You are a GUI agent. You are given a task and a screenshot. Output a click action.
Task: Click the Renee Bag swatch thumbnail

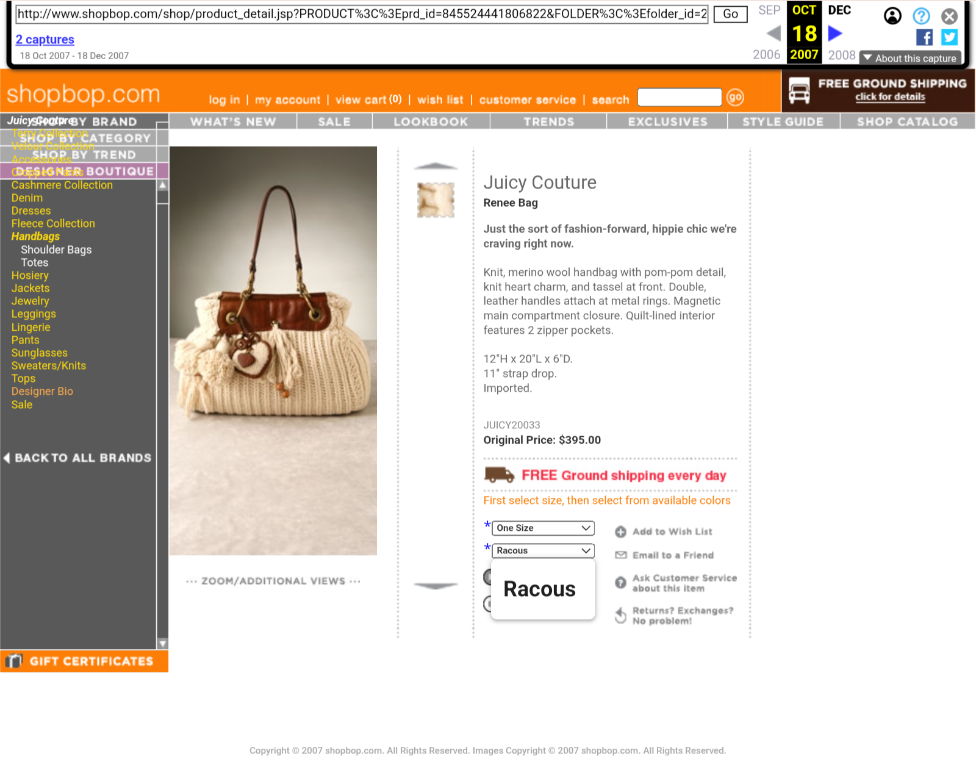[436, 200]
